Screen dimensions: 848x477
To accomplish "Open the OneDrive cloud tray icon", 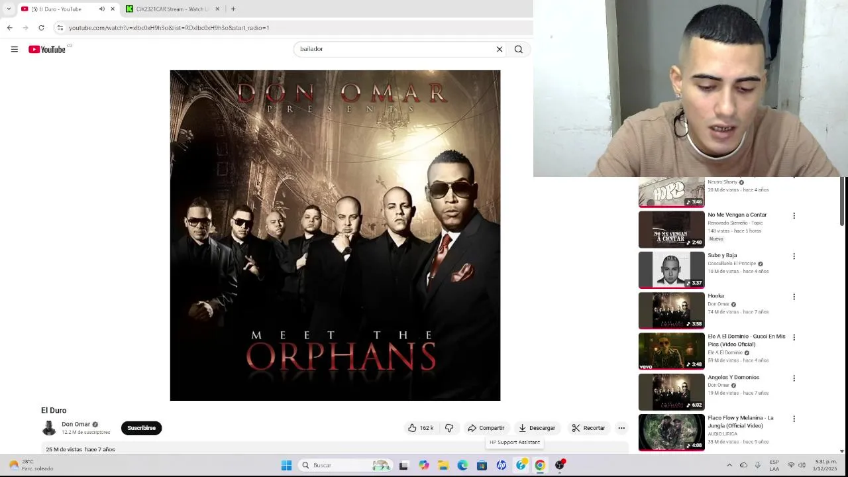I will [x=743, y=465].
